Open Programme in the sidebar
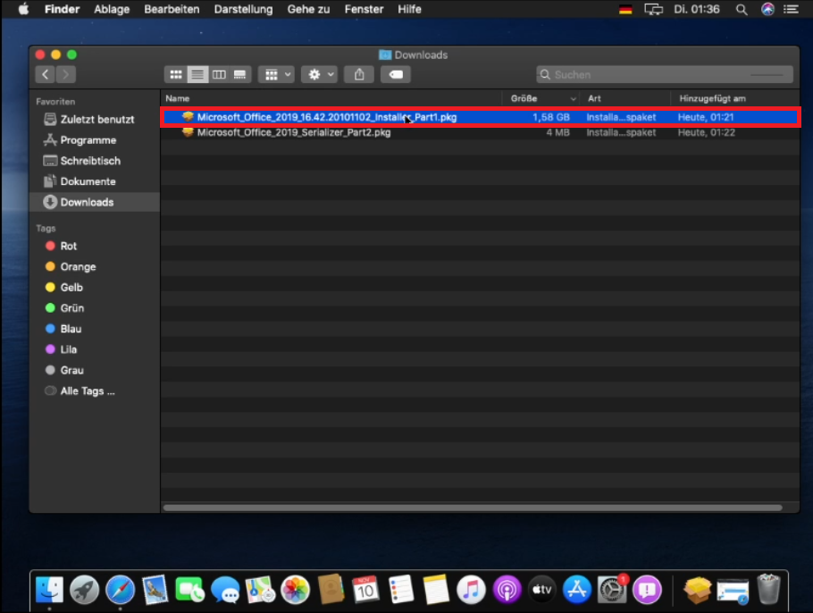Viewport: 813px width, 613px height. coord(88,140)
